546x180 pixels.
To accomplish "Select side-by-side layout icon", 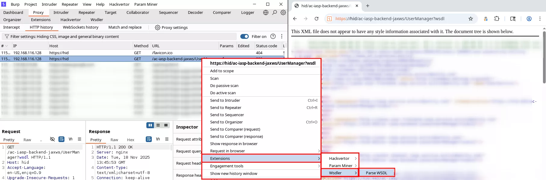I will pyautogui.click(x=150, y=125).
